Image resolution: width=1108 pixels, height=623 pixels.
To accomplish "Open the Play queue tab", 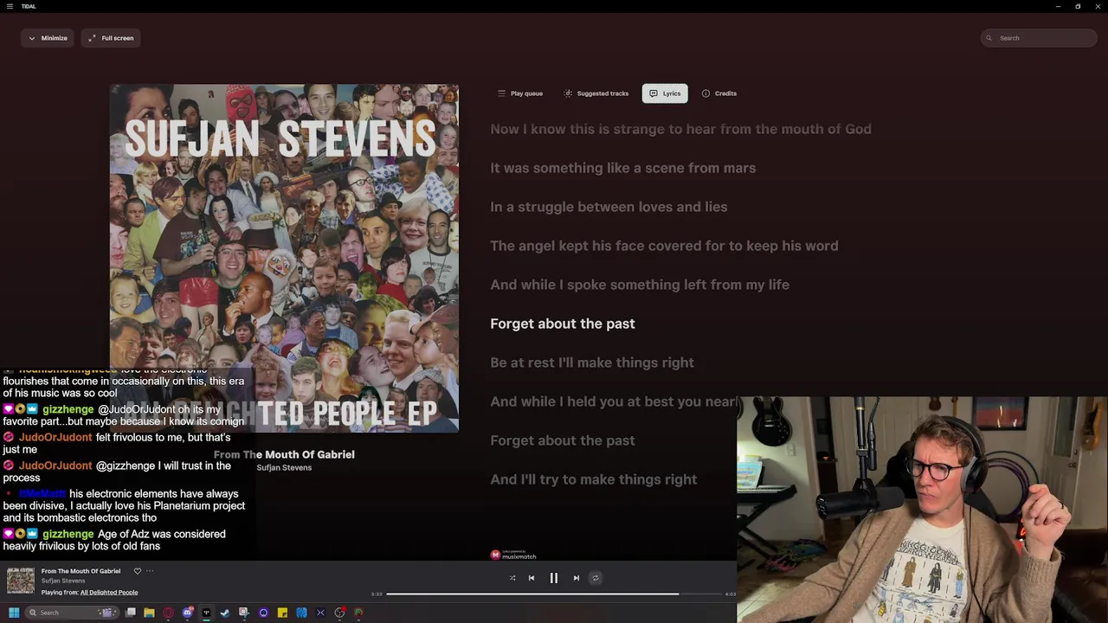I will point(520,93).
